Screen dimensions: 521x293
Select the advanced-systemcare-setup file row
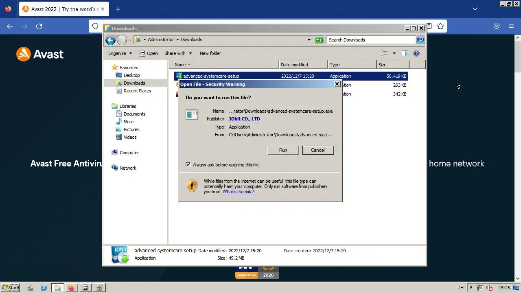point(291,76)
